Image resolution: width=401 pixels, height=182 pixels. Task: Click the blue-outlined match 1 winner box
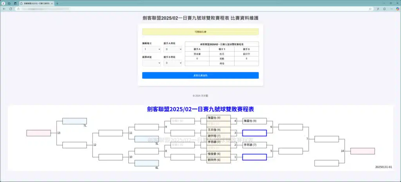tap(255, 157)
